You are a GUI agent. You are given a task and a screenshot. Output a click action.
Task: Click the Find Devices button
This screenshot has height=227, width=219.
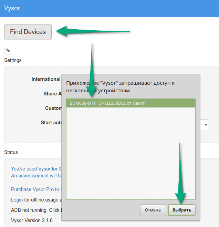pos(28,32)
